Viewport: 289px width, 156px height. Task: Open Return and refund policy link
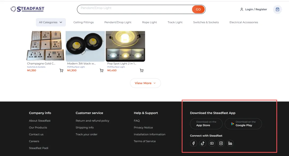point(92,121)
